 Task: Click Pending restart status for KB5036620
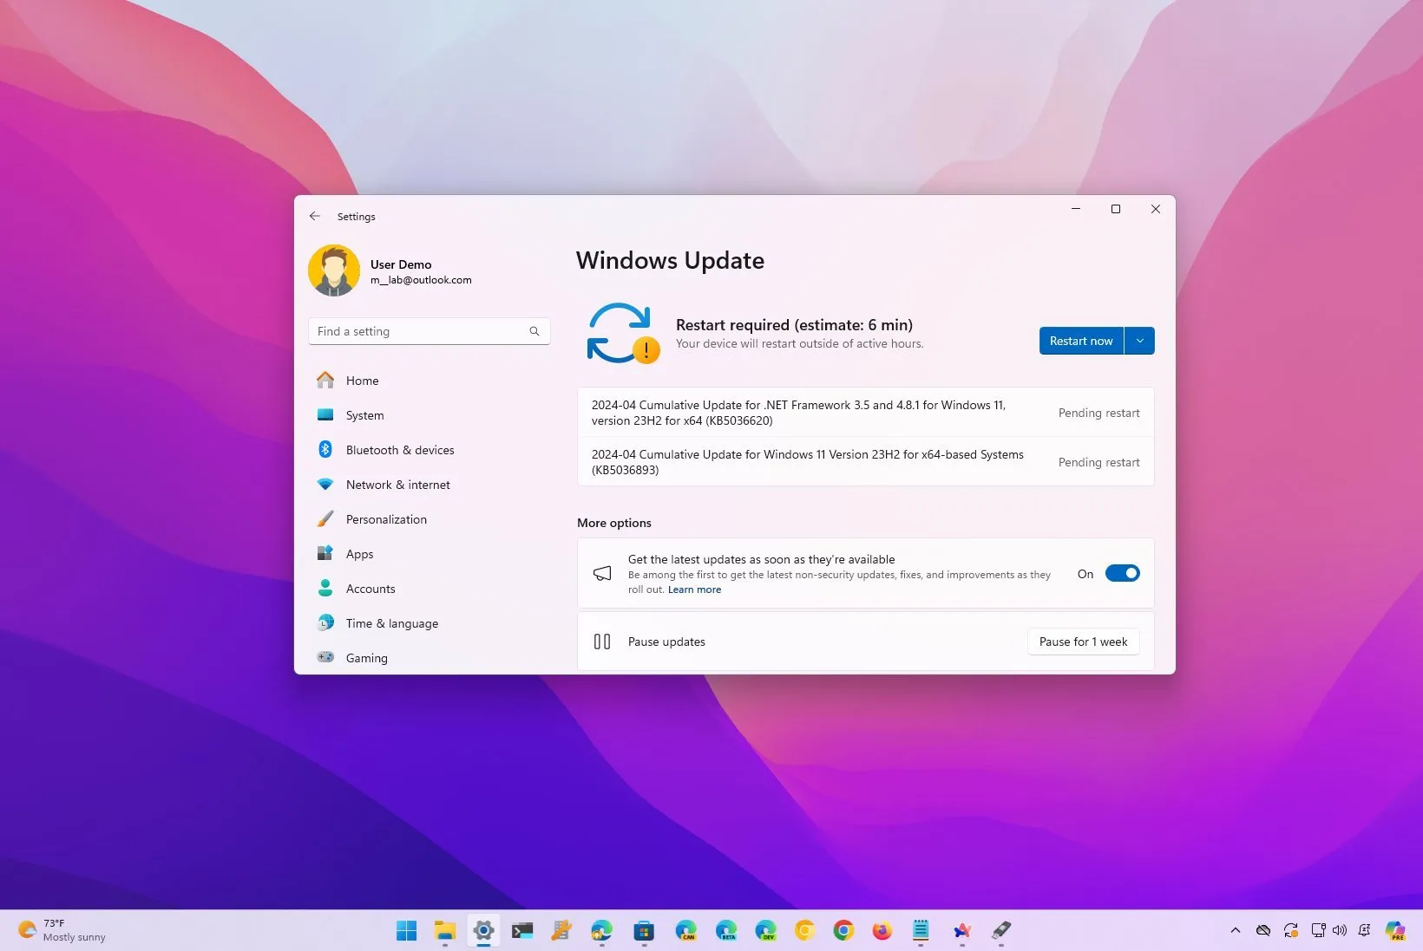[1098, 413]
